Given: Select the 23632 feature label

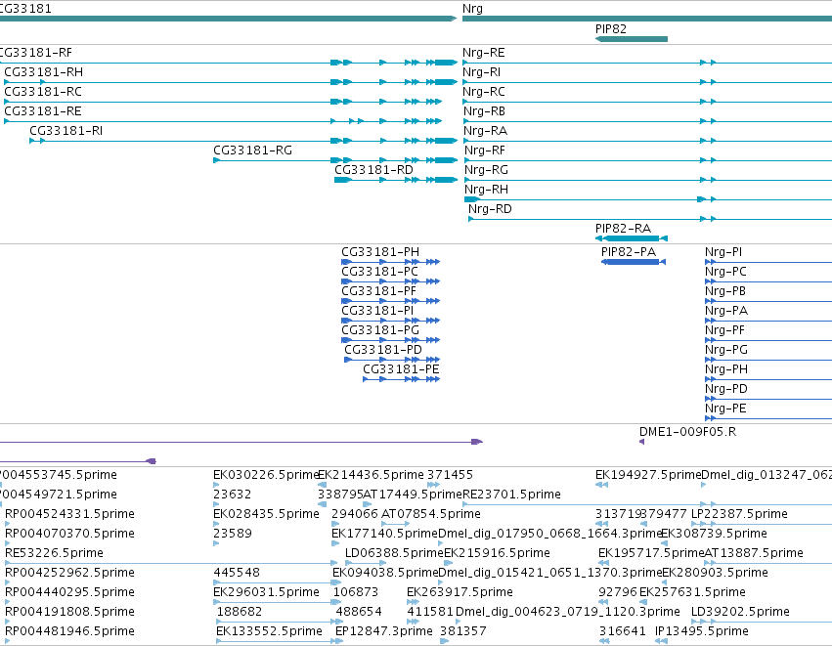Looking at the screenshot, I should pos(232,495).
